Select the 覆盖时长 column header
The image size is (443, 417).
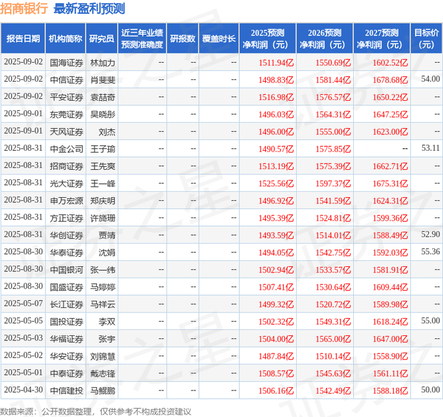click(x=219, y=39)
